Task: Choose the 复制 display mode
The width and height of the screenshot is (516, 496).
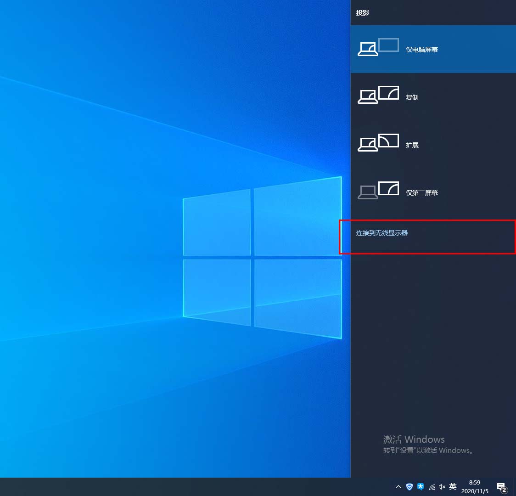Action: (x=412, y=97)
